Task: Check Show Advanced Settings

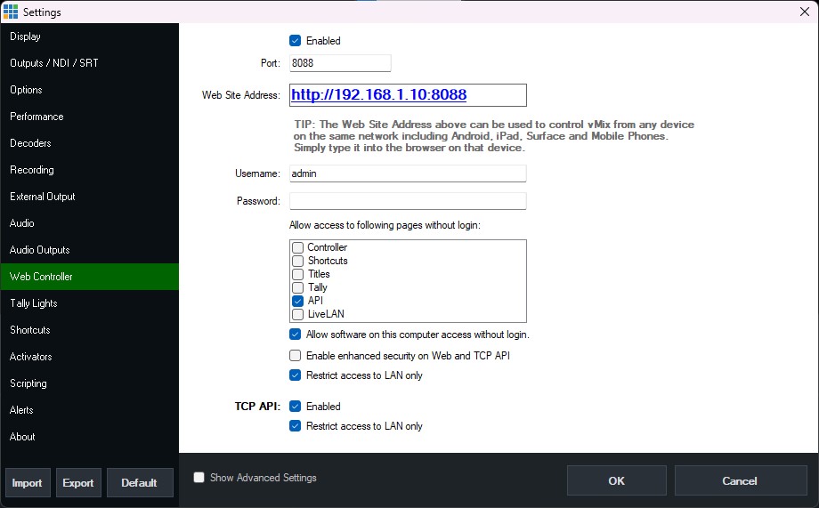Action: (x=199, y=477)
